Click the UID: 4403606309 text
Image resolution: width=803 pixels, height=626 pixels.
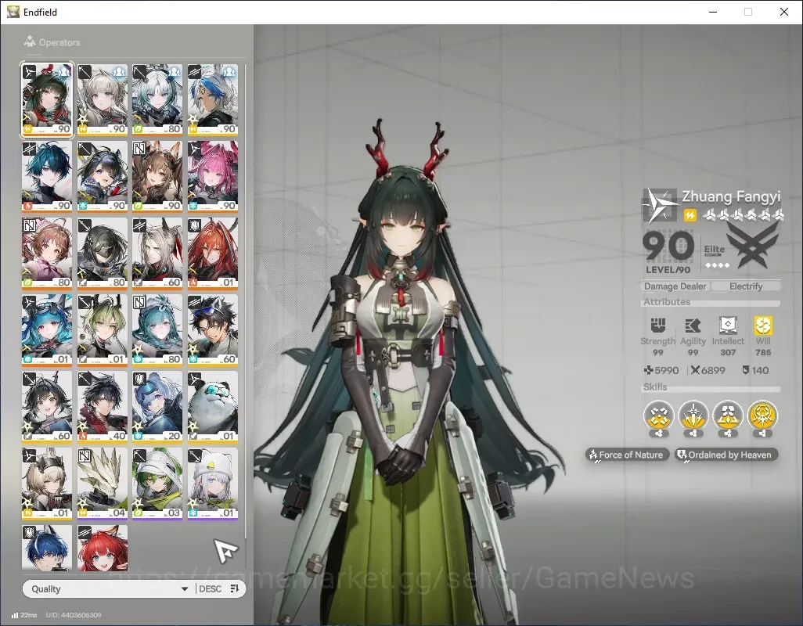click(x=74, y=615)
